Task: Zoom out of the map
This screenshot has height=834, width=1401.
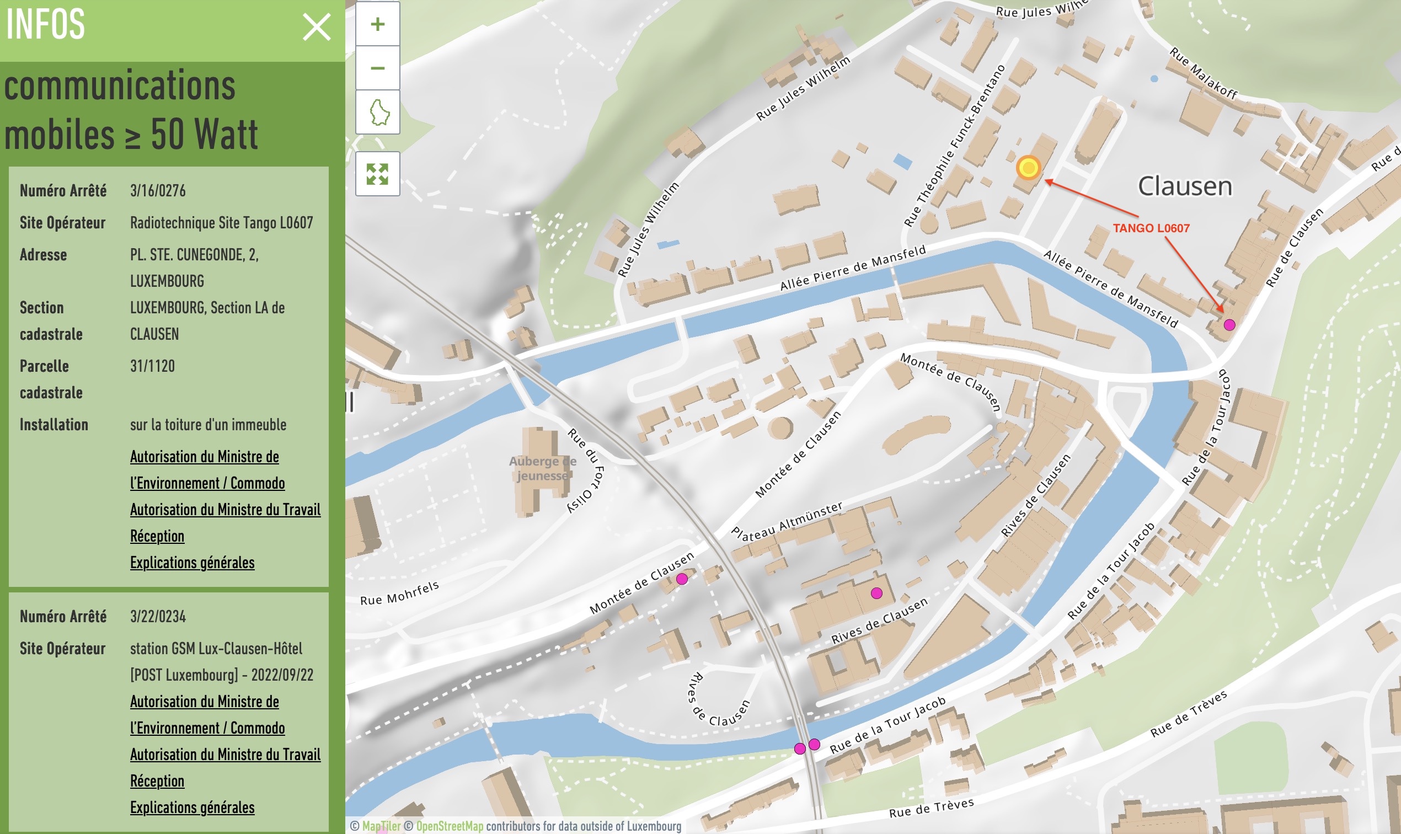Action: coord(378,68)
